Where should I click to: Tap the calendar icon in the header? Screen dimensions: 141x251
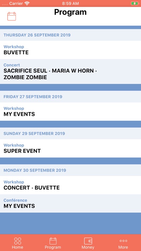click(12, 16)
